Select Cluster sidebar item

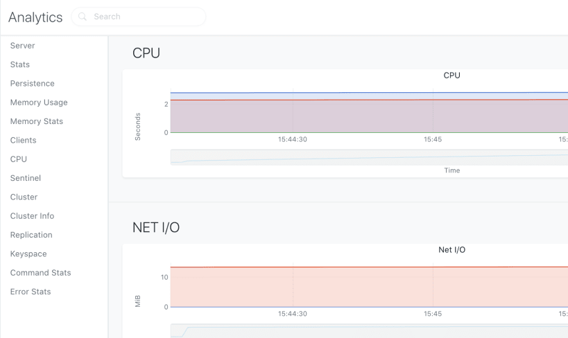24,197
